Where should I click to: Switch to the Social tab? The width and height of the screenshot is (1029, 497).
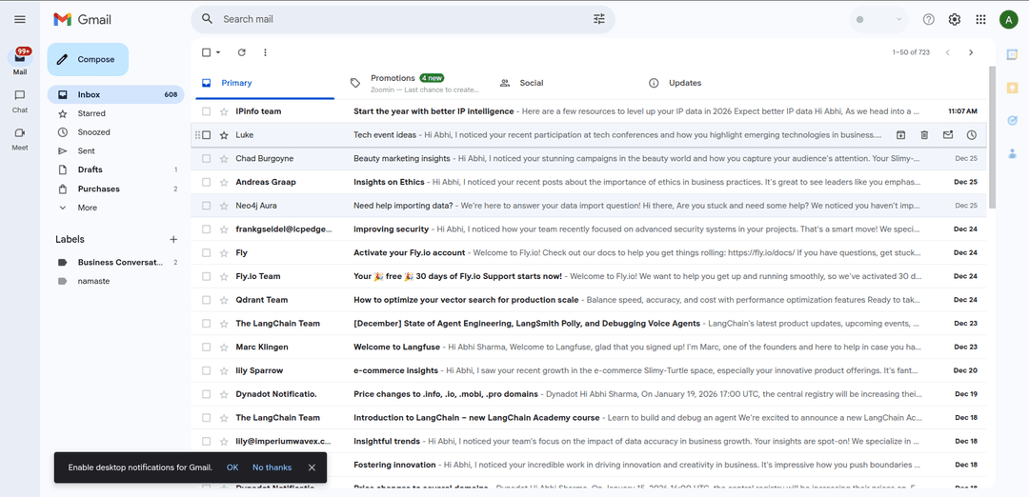(x=531, y=83)
